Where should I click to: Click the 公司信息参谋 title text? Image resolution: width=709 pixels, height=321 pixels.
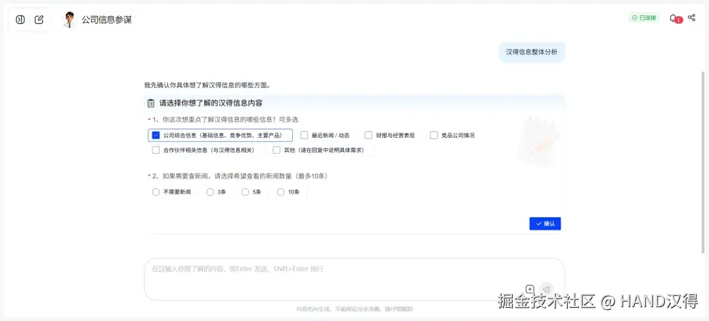point(107,20)
